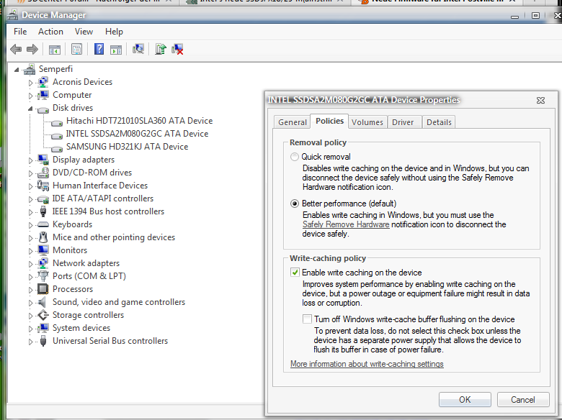Click the Ports (COM & LPT) icon

pyautogui.click(x=43, y=276)
